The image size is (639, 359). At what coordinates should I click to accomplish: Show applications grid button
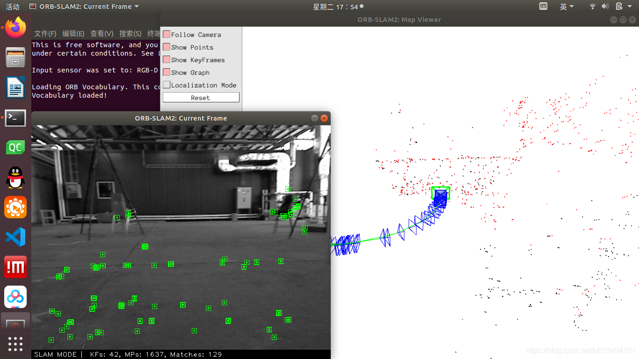(x=15, y=344)
